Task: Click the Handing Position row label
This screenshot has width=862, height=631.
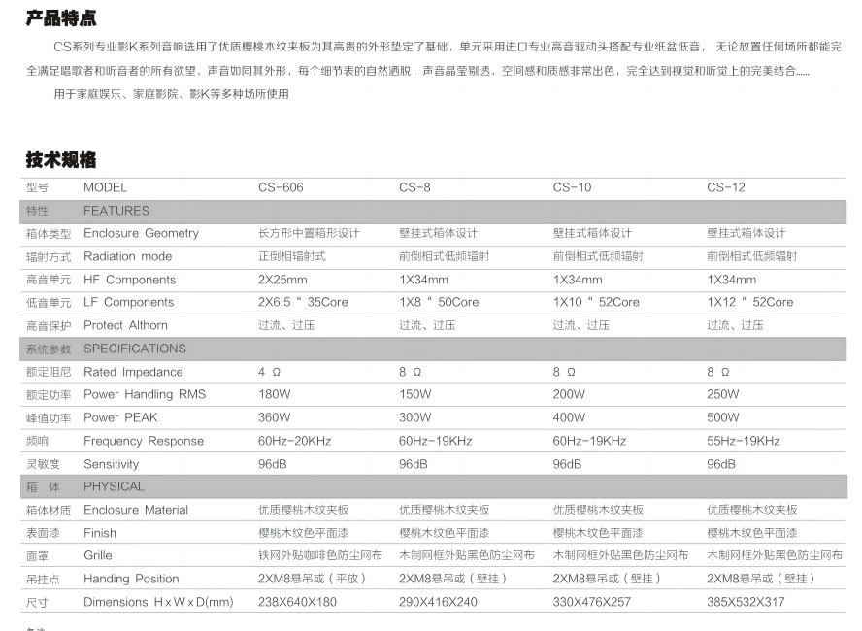Action: [x=131, y=579]
